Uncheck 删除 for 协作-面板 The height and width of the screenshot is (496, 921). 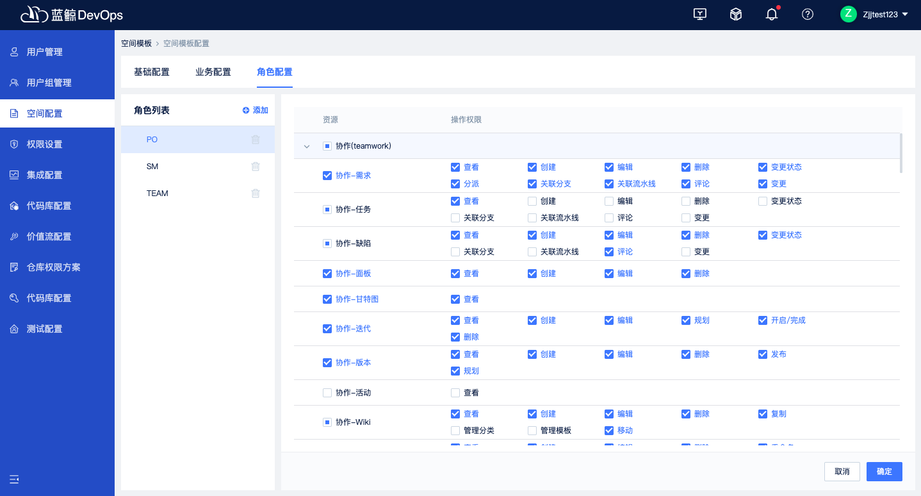coord(686,274)
